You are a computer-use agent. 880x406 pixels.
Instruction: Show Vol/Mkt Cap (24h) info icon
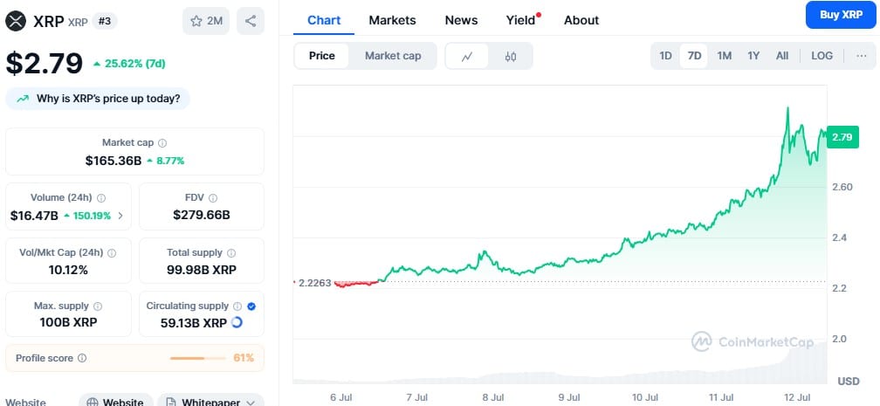click(112, 252)
